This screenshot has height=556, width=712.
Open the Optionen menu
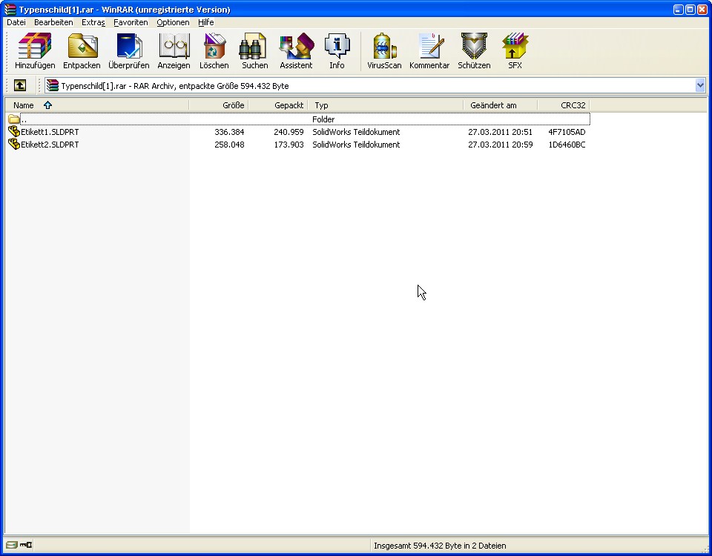click(x=173, y=22)
